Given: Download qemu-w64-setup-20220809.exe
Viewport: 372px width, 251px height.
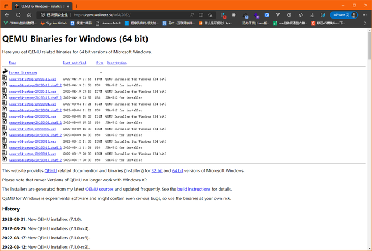Looking at the screenshot, I should (33, 129).
